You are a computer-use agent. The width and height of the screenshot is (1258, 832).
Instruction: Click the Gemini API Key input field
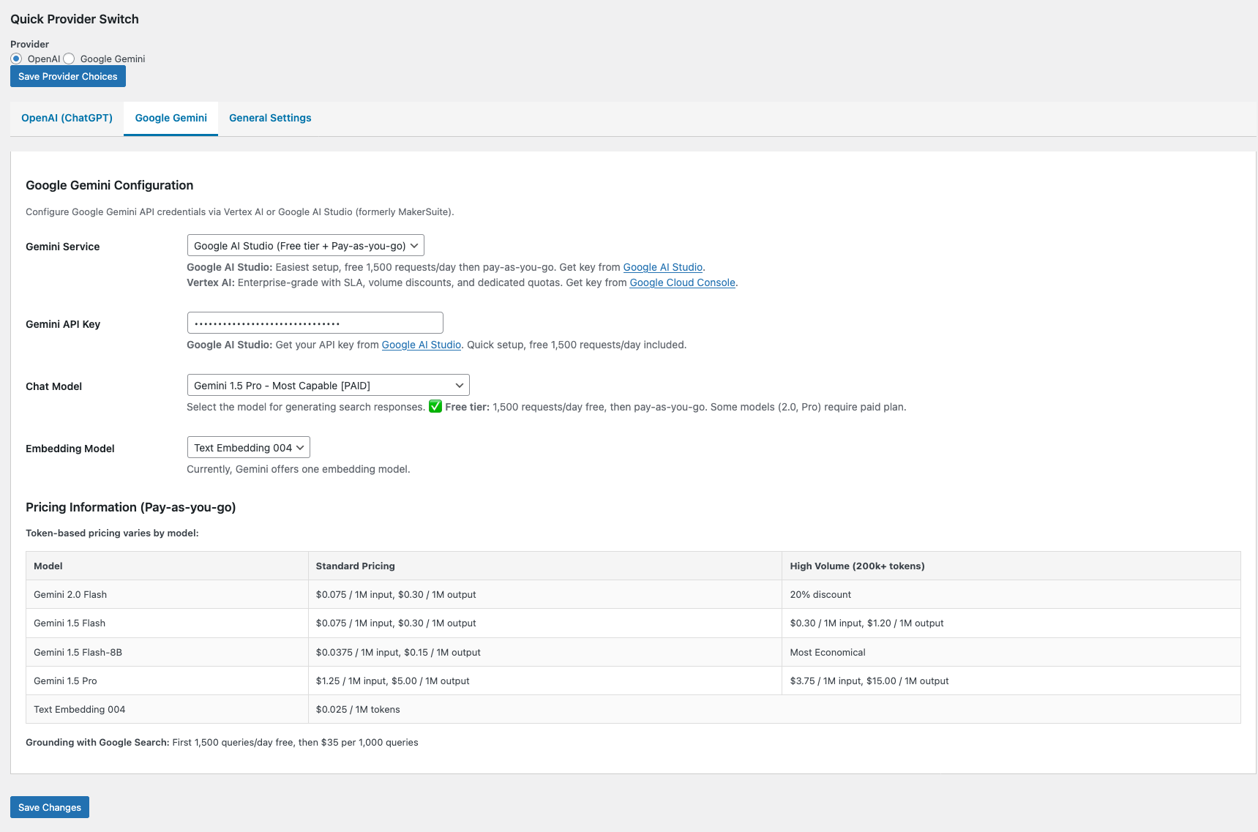coord(315,323)
